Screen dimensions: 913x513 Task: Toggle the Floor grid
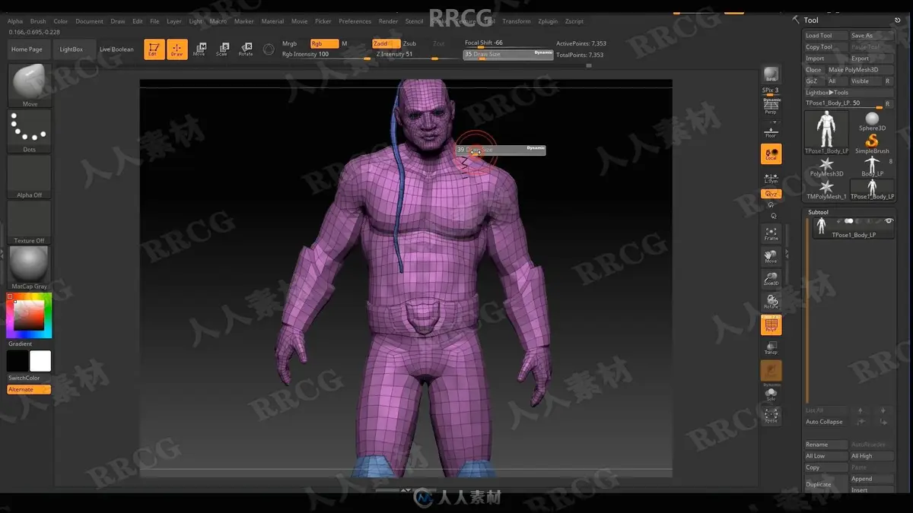coord(771,131)
